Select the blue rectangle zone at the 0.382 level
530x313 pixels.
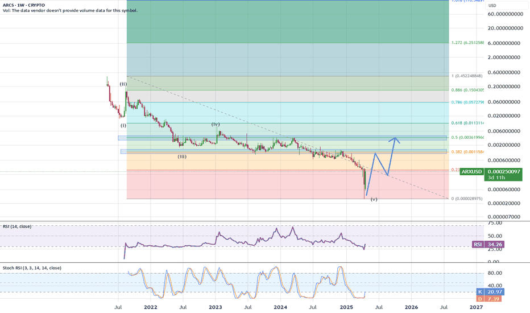[284, 151]
